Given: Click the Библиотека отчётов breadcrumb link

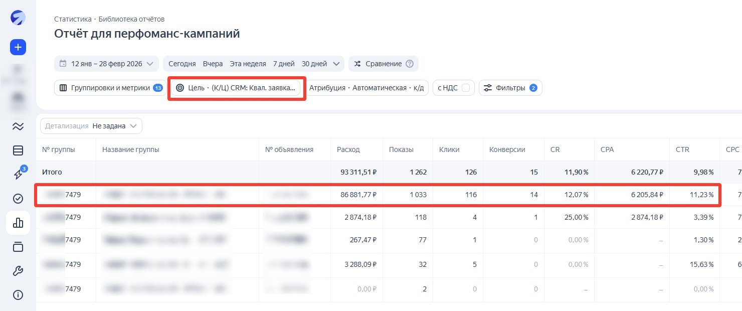Looking at the screenshot, I should 131,19.
